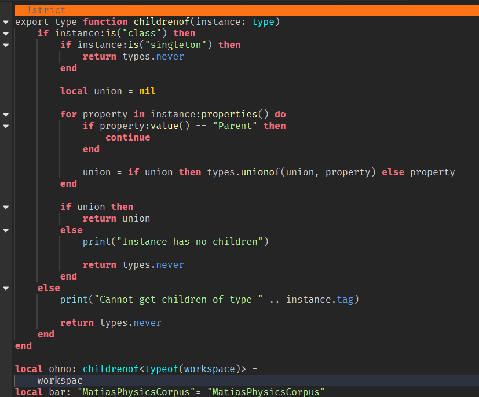
Task: Click 'nil' in local union line
Action: click(147, 91)
